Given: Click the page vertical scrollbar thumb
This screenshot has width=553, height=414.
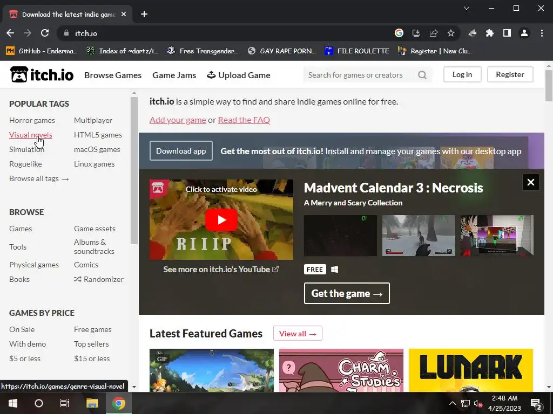Looking at the screenshot, I should coord(549,86).
